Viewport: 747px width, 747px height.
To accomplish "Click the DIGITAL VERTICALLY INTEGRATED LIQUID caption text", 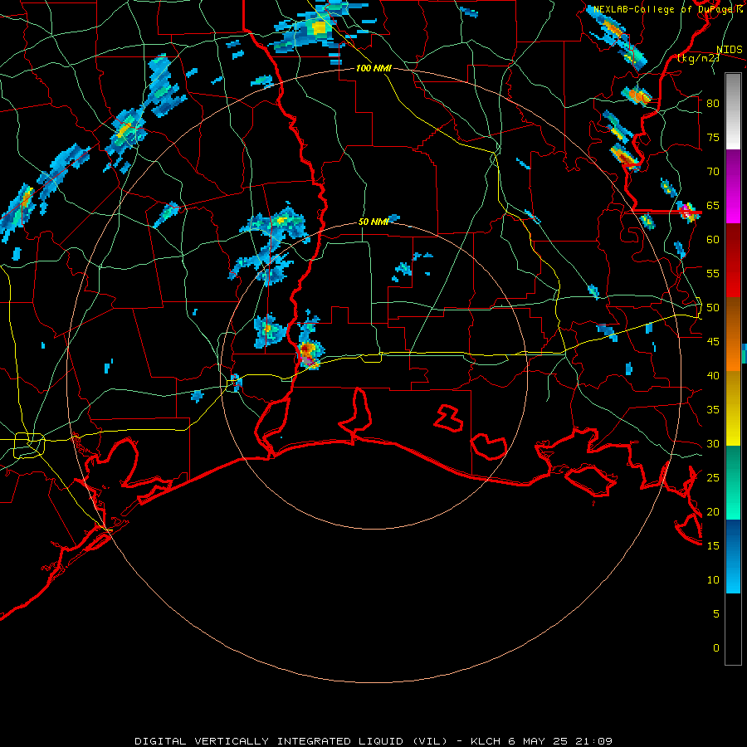I will click(293, 741).
